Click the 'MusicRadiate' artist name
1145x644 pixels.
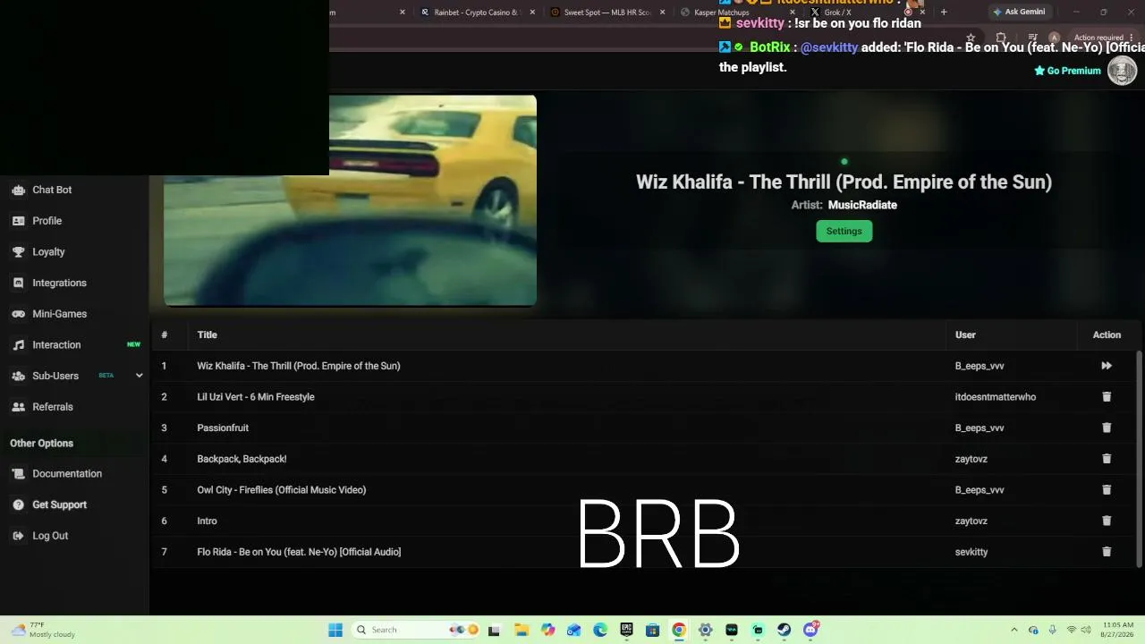coord(862,205)
